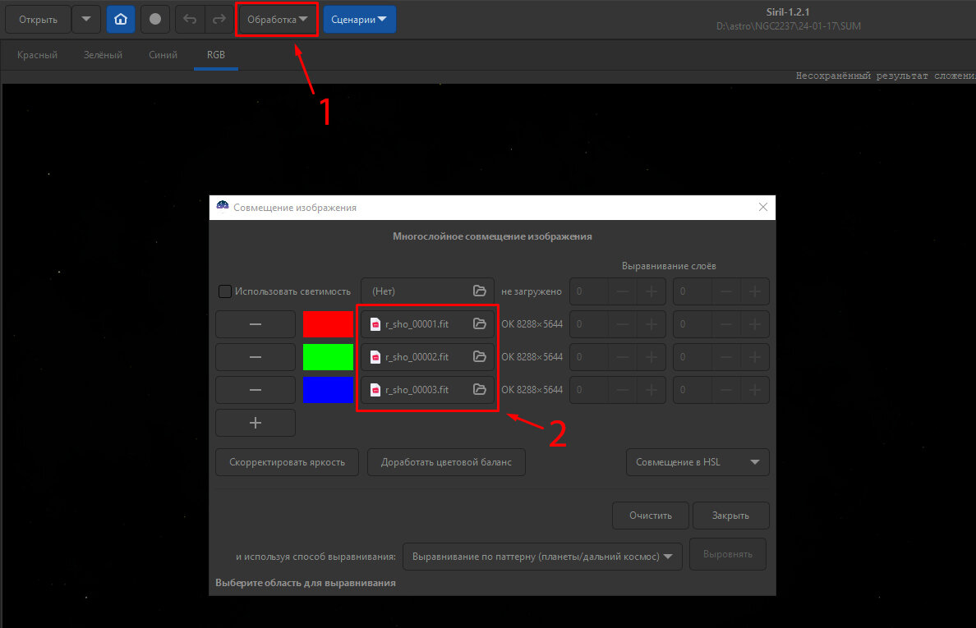Open the Обработка menu
This screenshot has width=976, height=628.
[277, 19]
